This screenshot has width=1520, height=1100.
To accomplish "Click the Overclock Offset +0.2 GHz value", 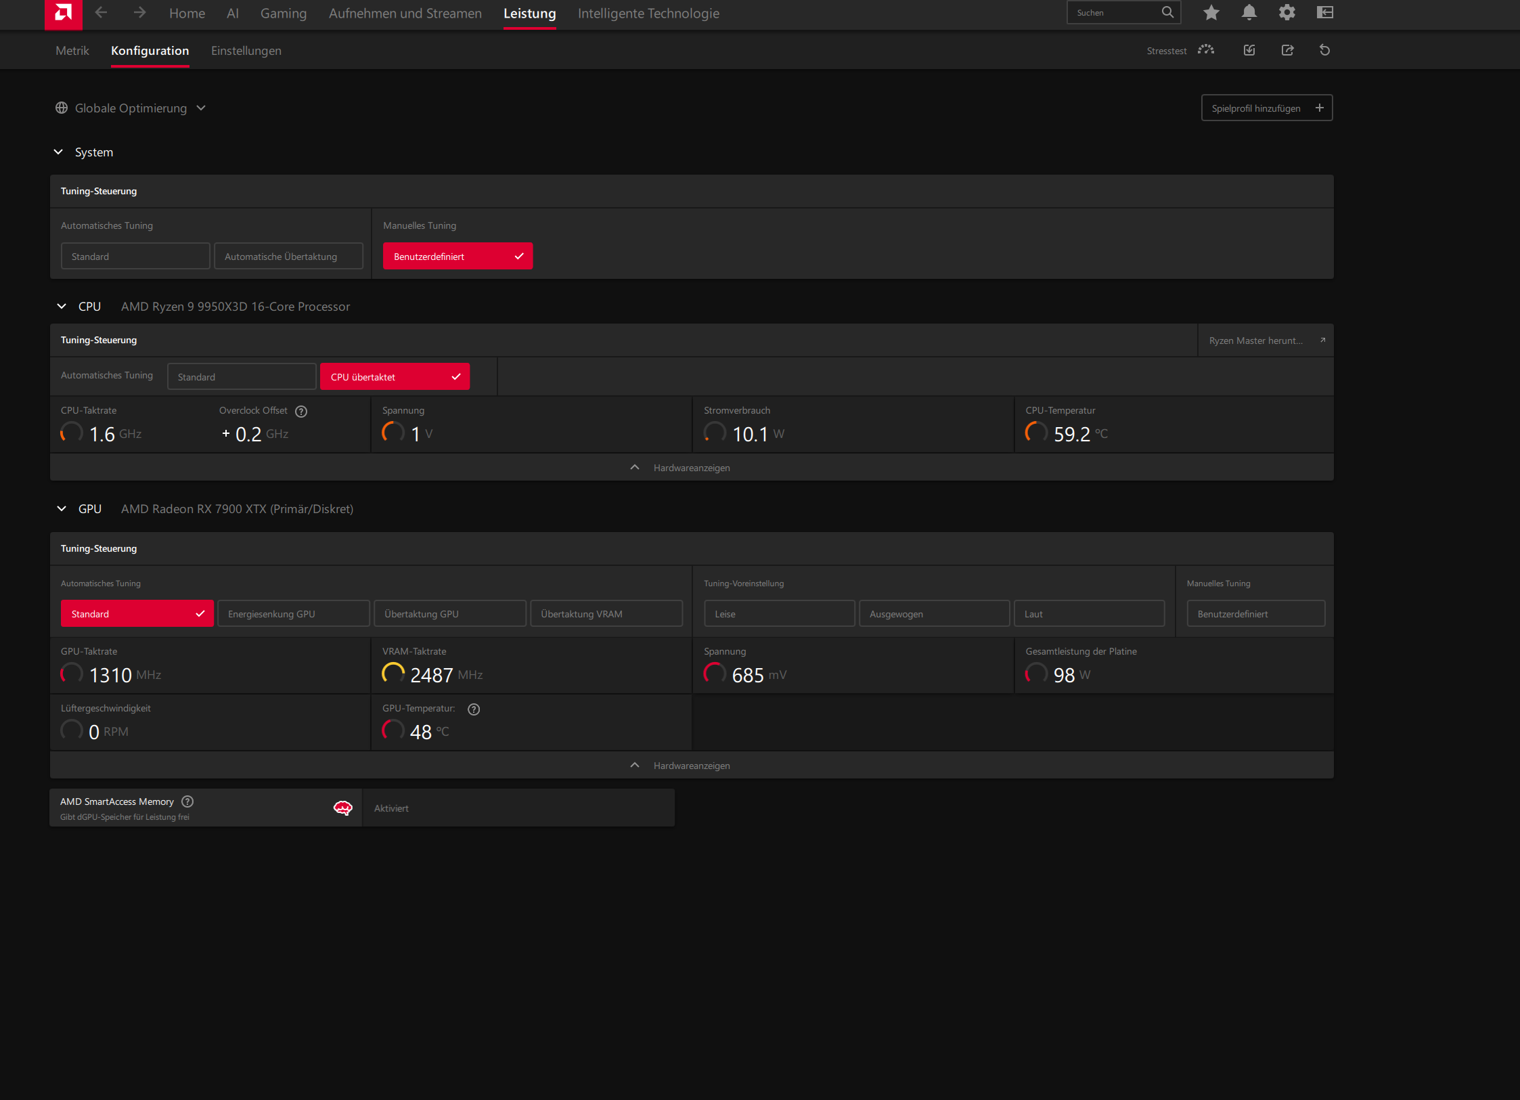I will 255,433.
